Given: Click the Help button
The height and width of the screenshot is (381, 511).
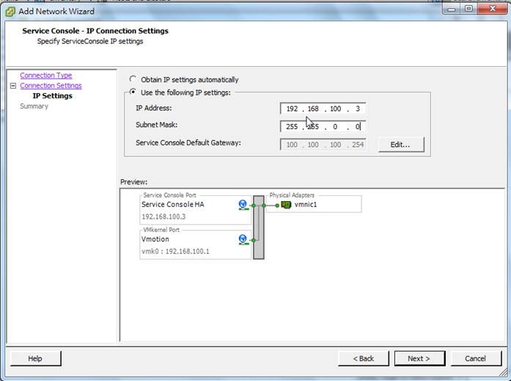Looking at the screenshot, I should click(35, 358).
